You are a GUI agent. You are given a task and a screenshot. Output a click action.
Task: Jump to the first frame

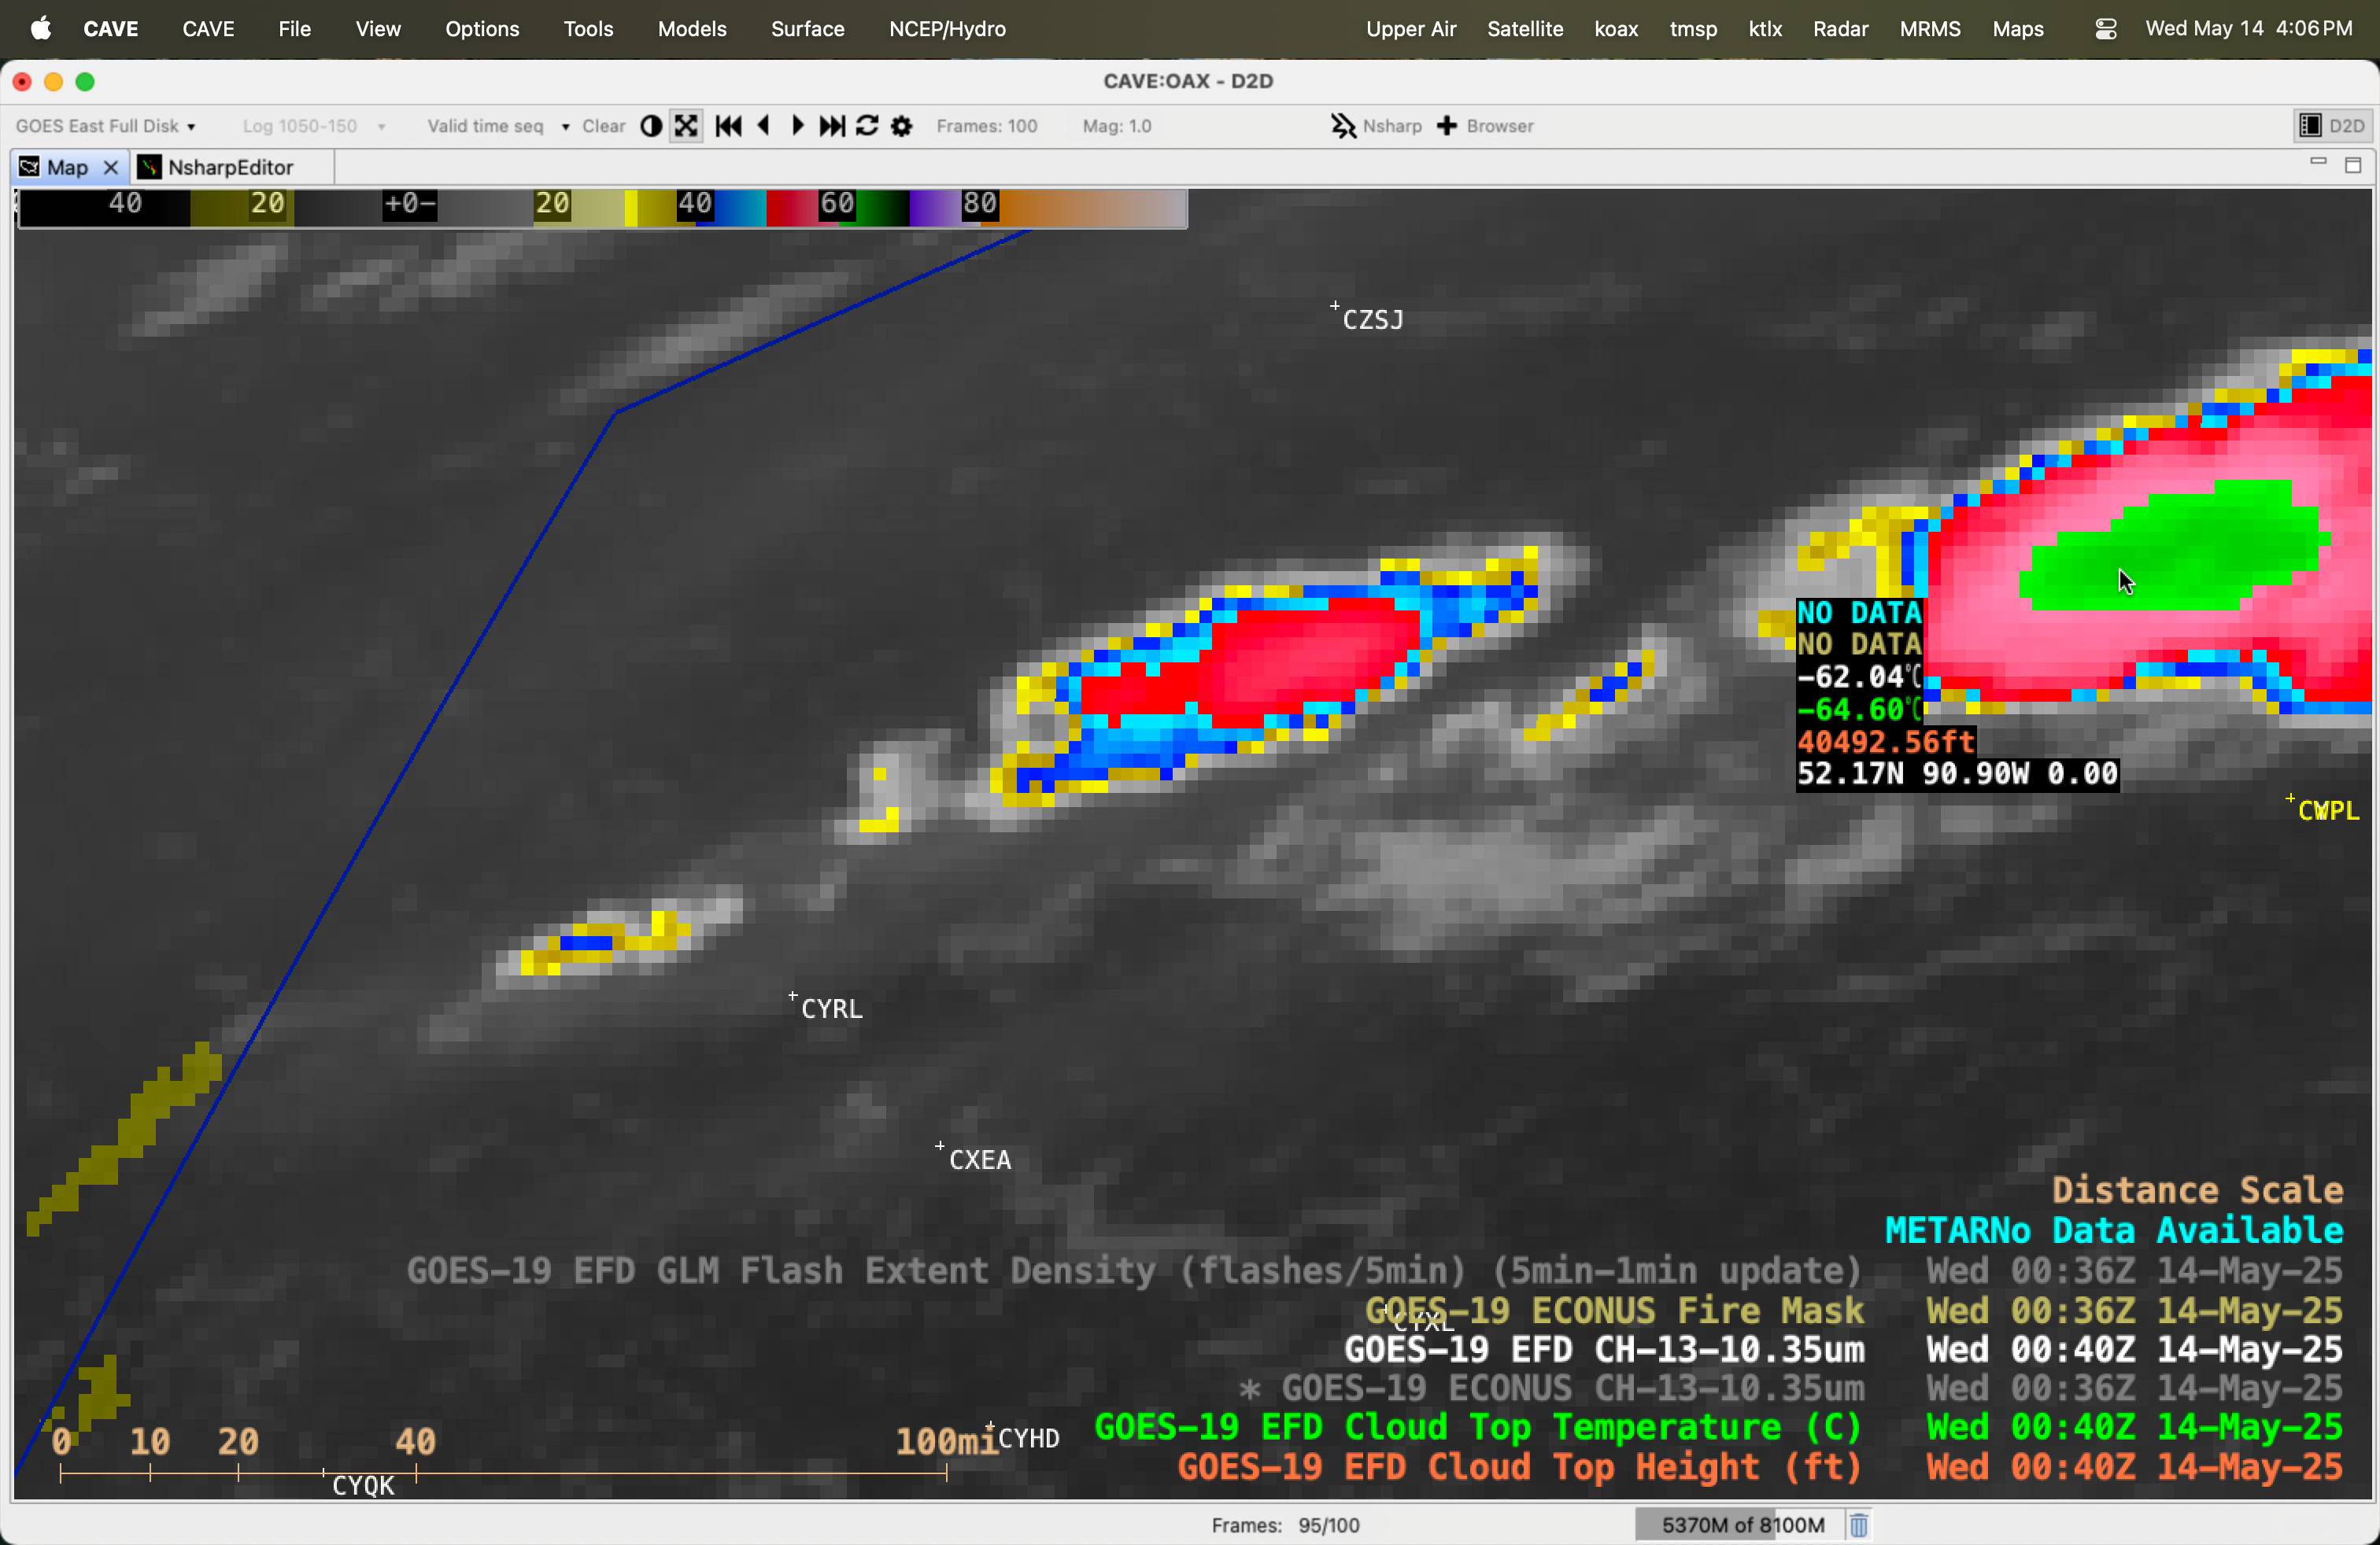coord(729,126)
